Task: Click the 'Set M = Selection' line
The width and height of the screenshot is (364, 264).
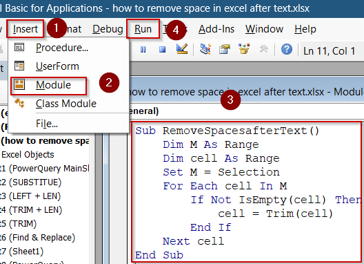Action: point(221,172)
